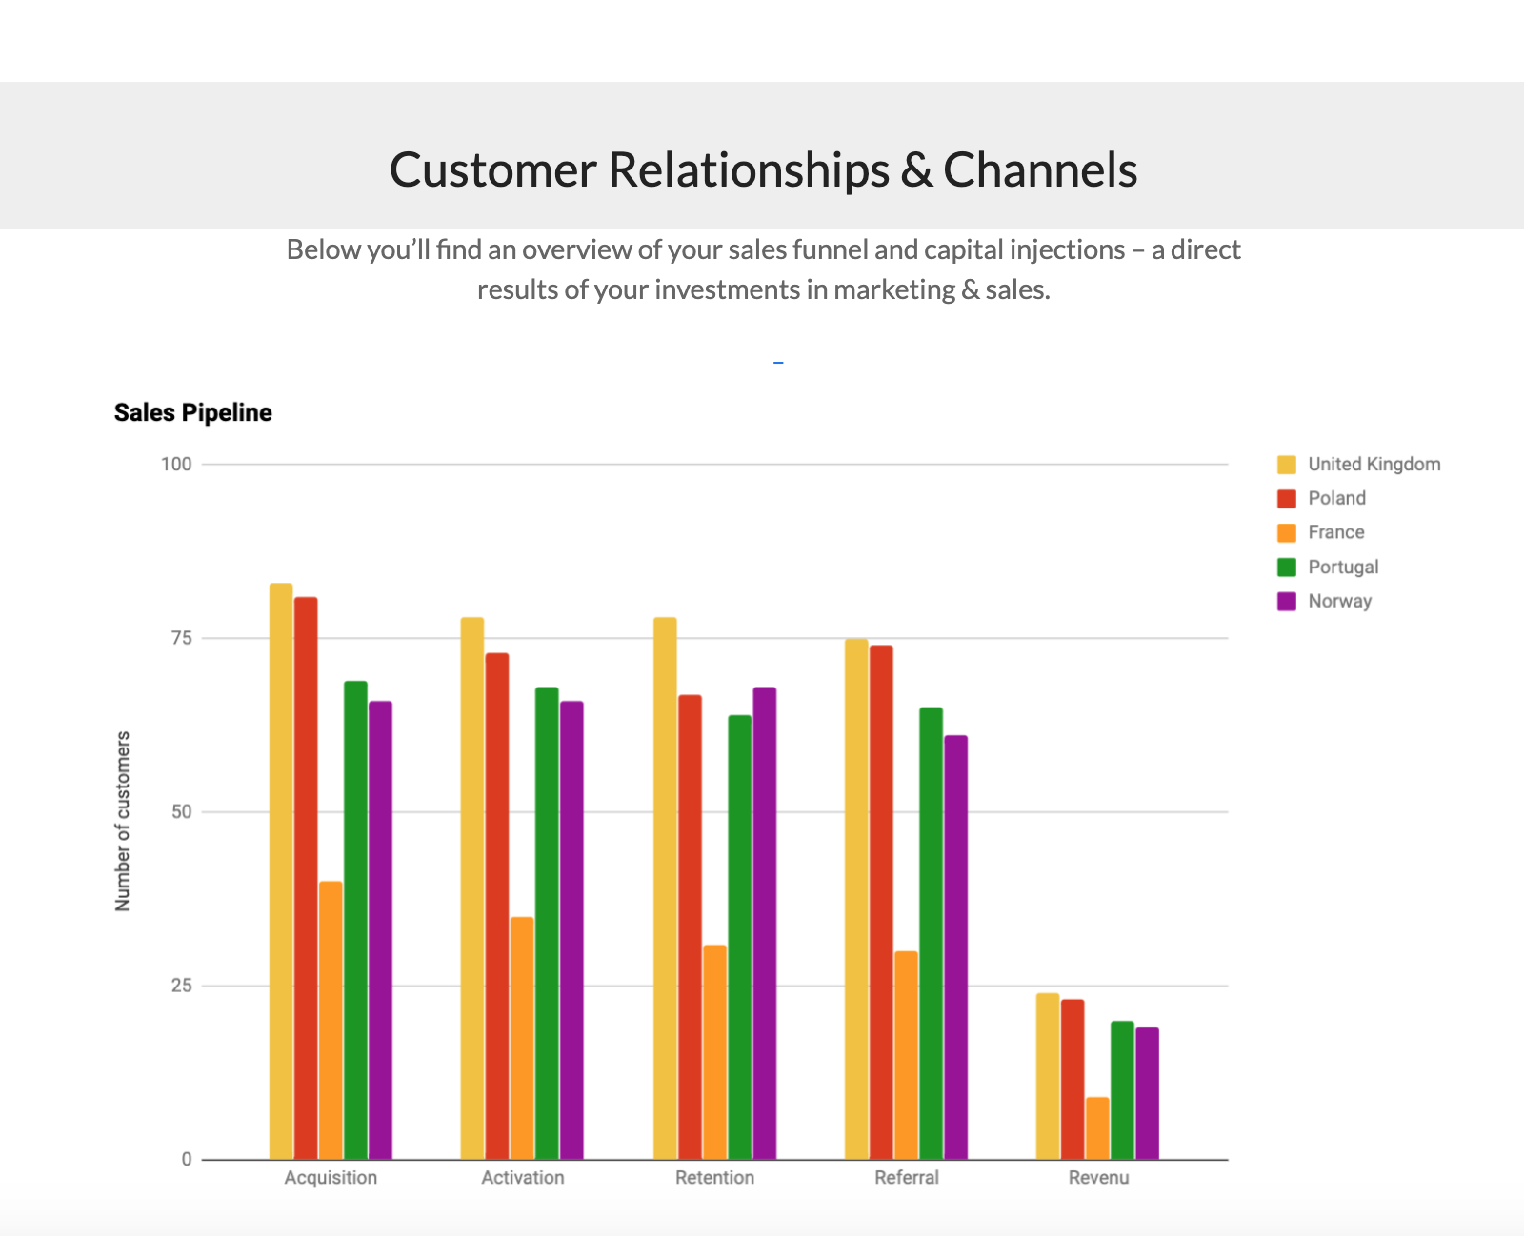1524x1236 pixels.
Task: Click the France bar in Acquisition
Action: tap(331, 1021)
